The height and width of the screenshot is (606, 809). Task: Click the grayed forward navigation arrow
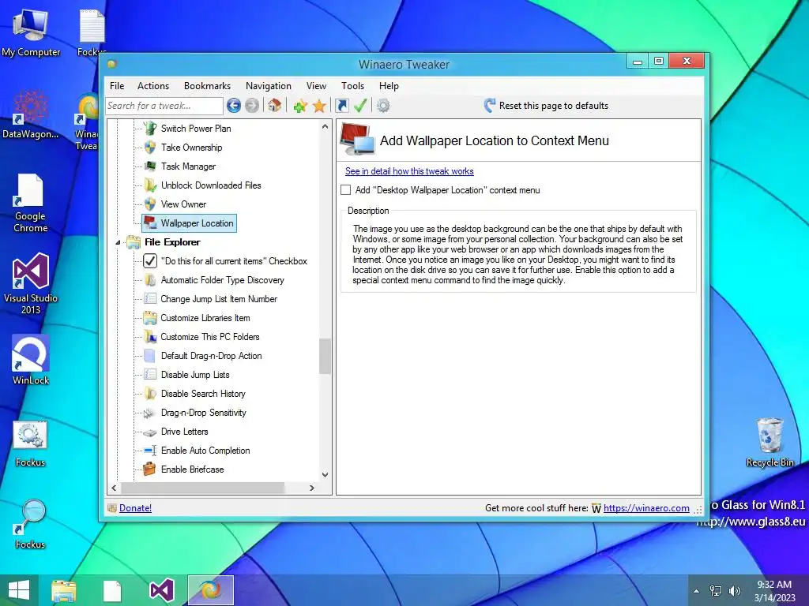tap(252, 106)
